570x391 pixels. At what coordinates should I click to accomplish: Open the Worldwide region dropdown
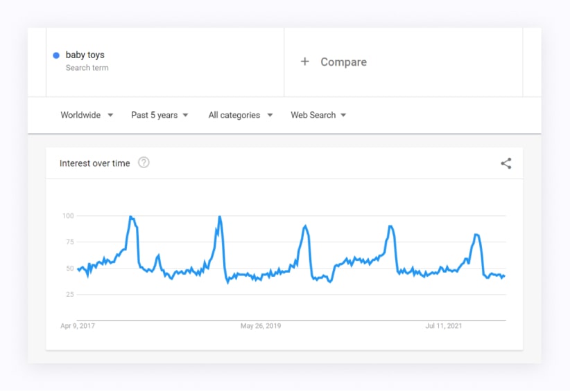pyautogui.click(x=86, y=115)
